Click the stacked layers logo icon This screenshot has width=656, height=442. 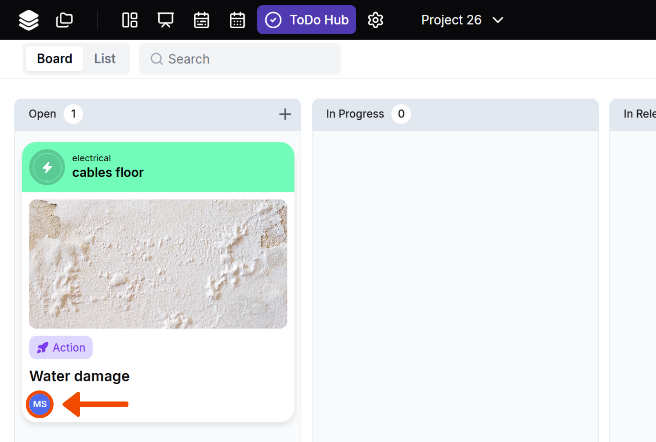(29, 20)
